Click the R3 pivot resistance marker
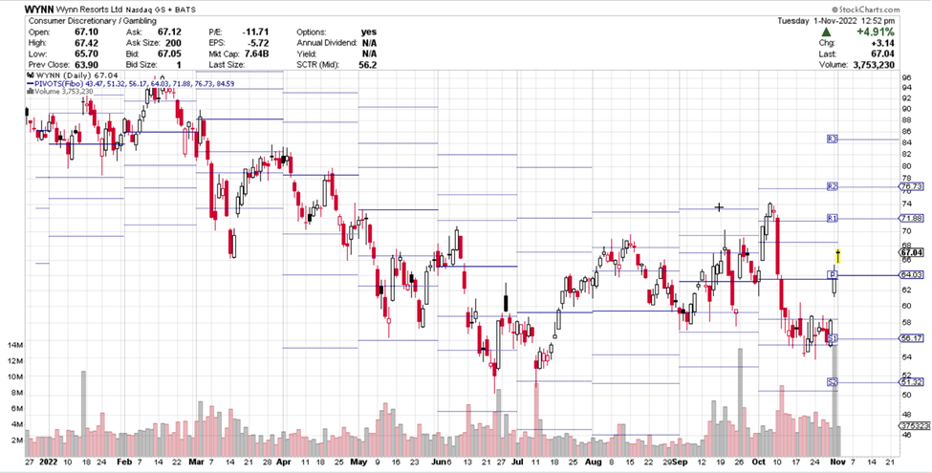Screen dimensions: 932x473 tap(833, 140)
